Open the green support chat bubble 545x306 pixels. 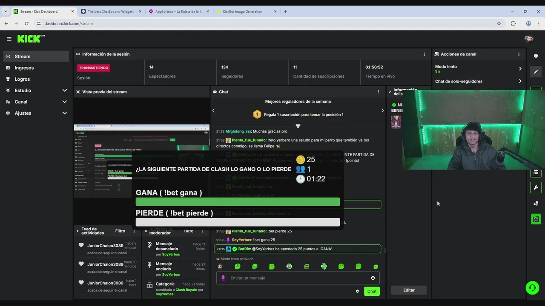coord(532,288)
